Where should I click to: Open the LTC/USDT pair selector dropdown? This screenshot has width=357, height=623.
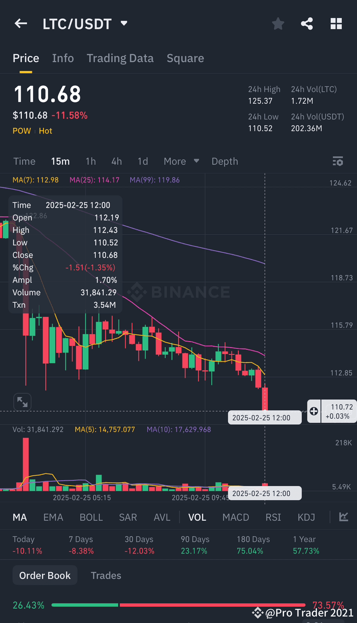[x=124, y=24]
